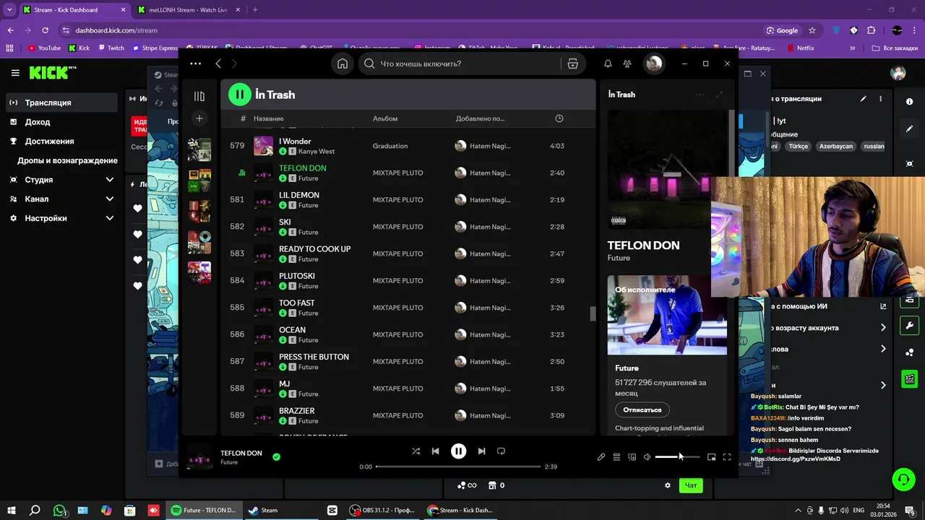Open Spotify notifications bell
This screenshot has width=925, height=520.
coord(608,64)
